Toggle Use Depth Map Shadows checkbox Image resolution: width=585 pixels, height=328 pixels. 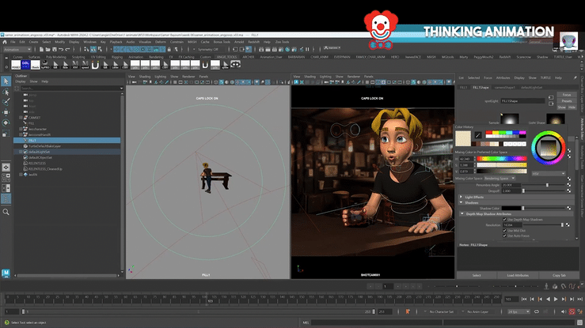click(x=504, y=218)
